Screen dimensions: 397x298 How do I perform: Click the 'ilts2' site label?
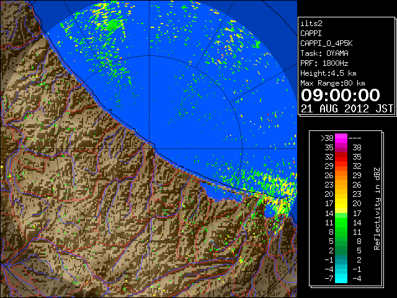[x=311, y=24]
